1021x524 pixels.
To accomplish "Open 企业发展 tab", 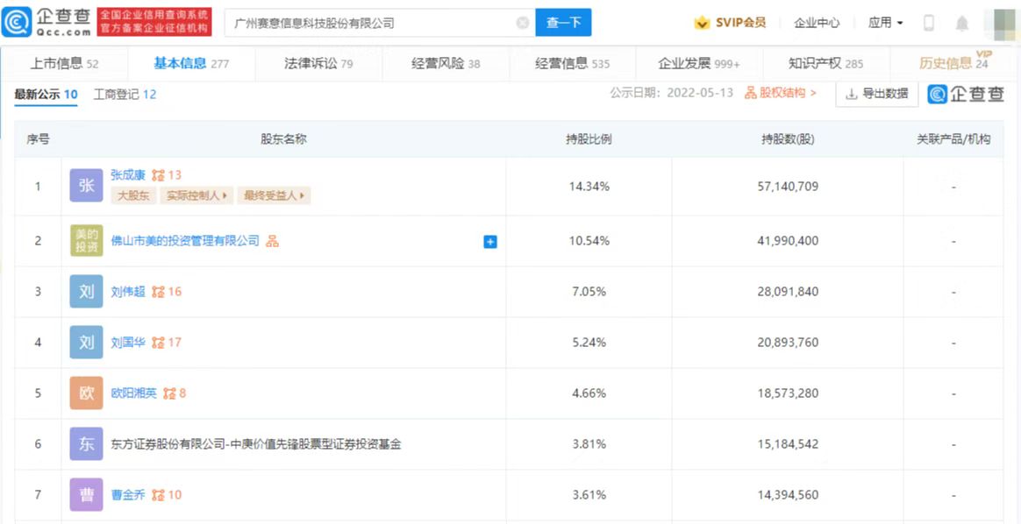I will tap(699, 63).
